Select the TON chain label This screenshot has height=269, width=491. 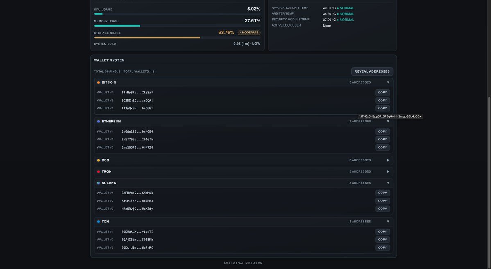point(105,222)
